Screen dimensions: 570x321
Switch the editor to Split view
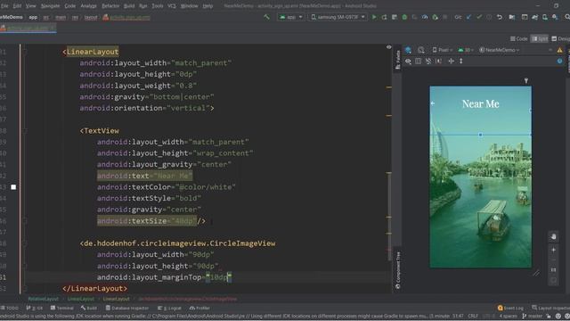click(540, 38)
